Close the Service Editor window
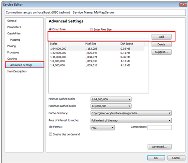This screenshot has width=188, height=163. tap(183, 5)
